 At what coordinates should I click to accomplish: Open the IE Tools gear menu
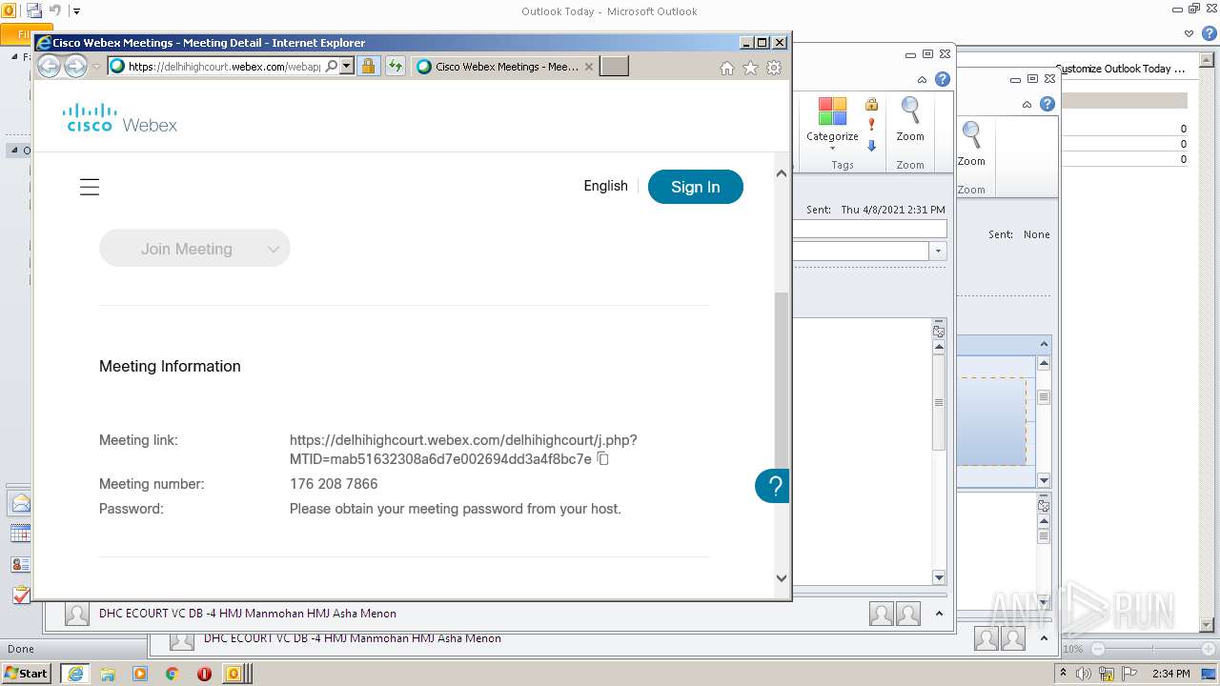click(774, 68)
